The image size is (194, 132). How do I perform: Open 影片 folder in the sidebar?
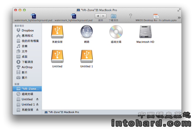pyautogui.click(x=27, y=72)
